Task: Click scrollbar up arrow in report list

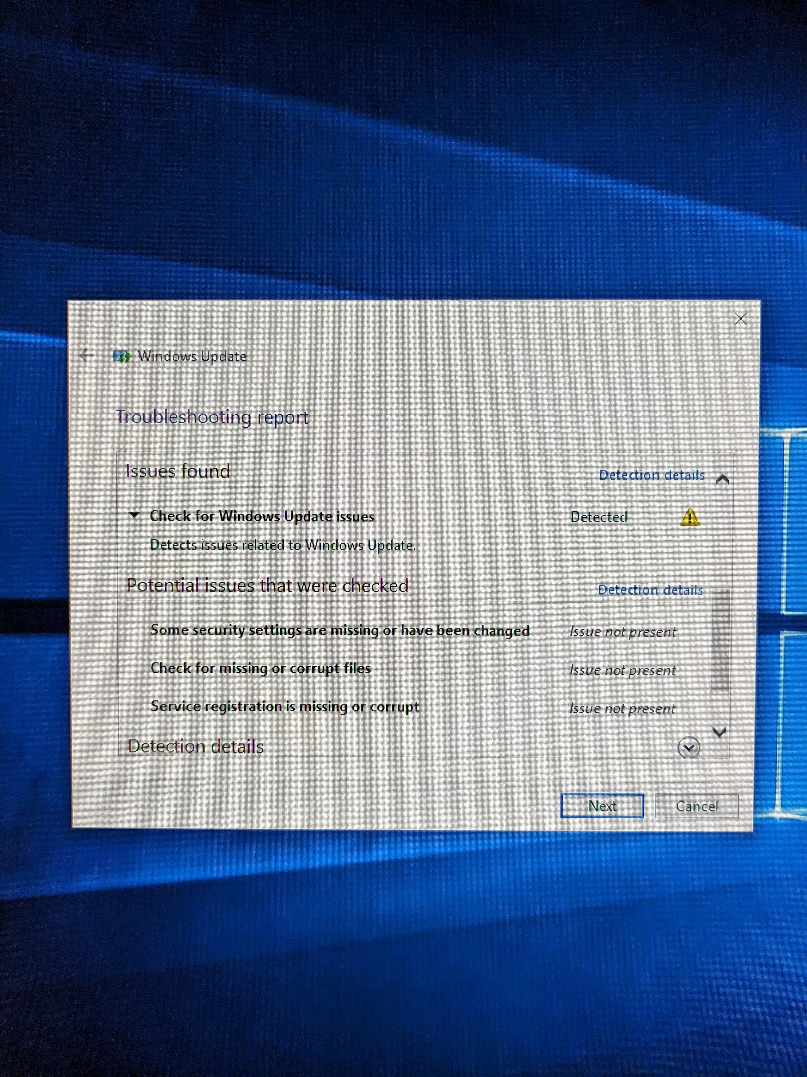Action: tap(722, 479)
